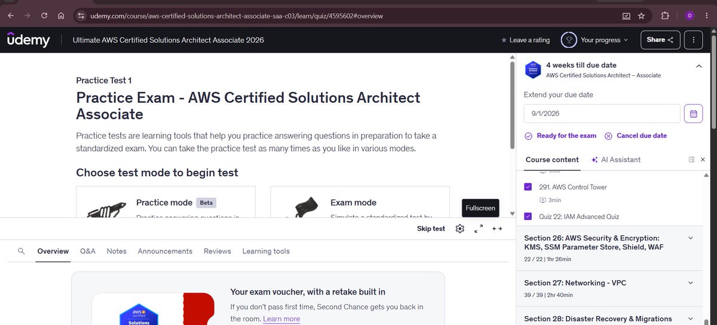Search course content with the magnifier icon
The height and width of the screenshot is (325, 717).
coord(22,251)
